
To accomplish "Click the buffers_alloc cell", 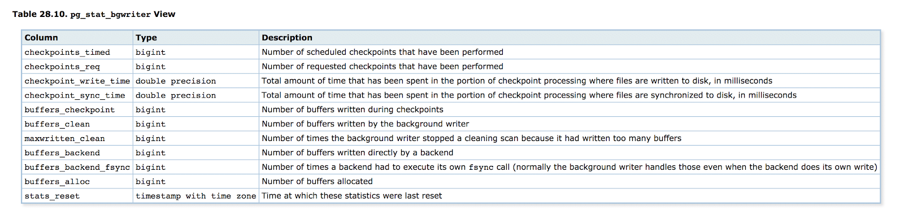I will tap(77, 182).
